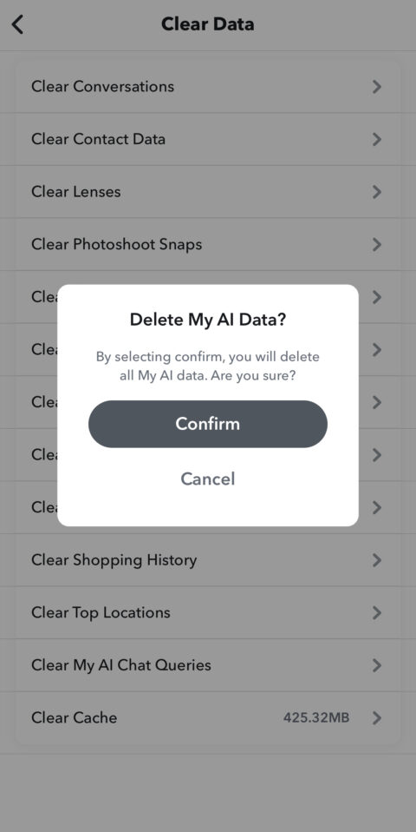Click chevron beside Clear Cache size
Image resolution: width=416 pixels, height=832 pixels.
[x=377, y=718]
